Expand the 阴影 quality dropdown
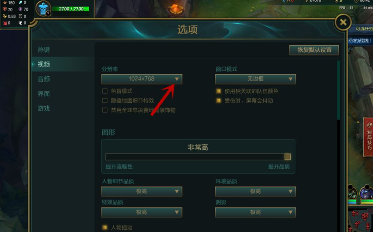 point(255,212)
